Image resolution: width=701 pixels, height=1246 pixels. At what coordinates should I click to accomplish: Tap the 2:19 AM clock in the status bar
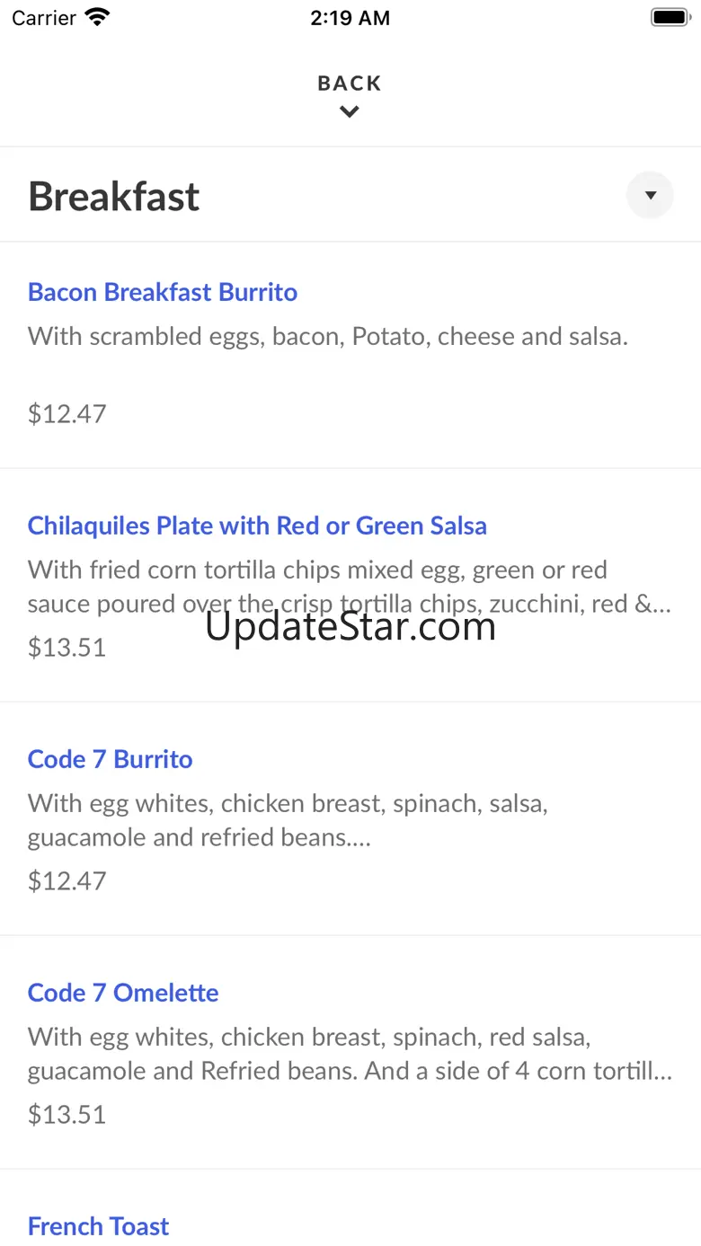click(x=350, y=18)
